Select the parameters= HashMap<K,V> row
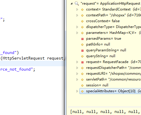 [x=114, y=33]
